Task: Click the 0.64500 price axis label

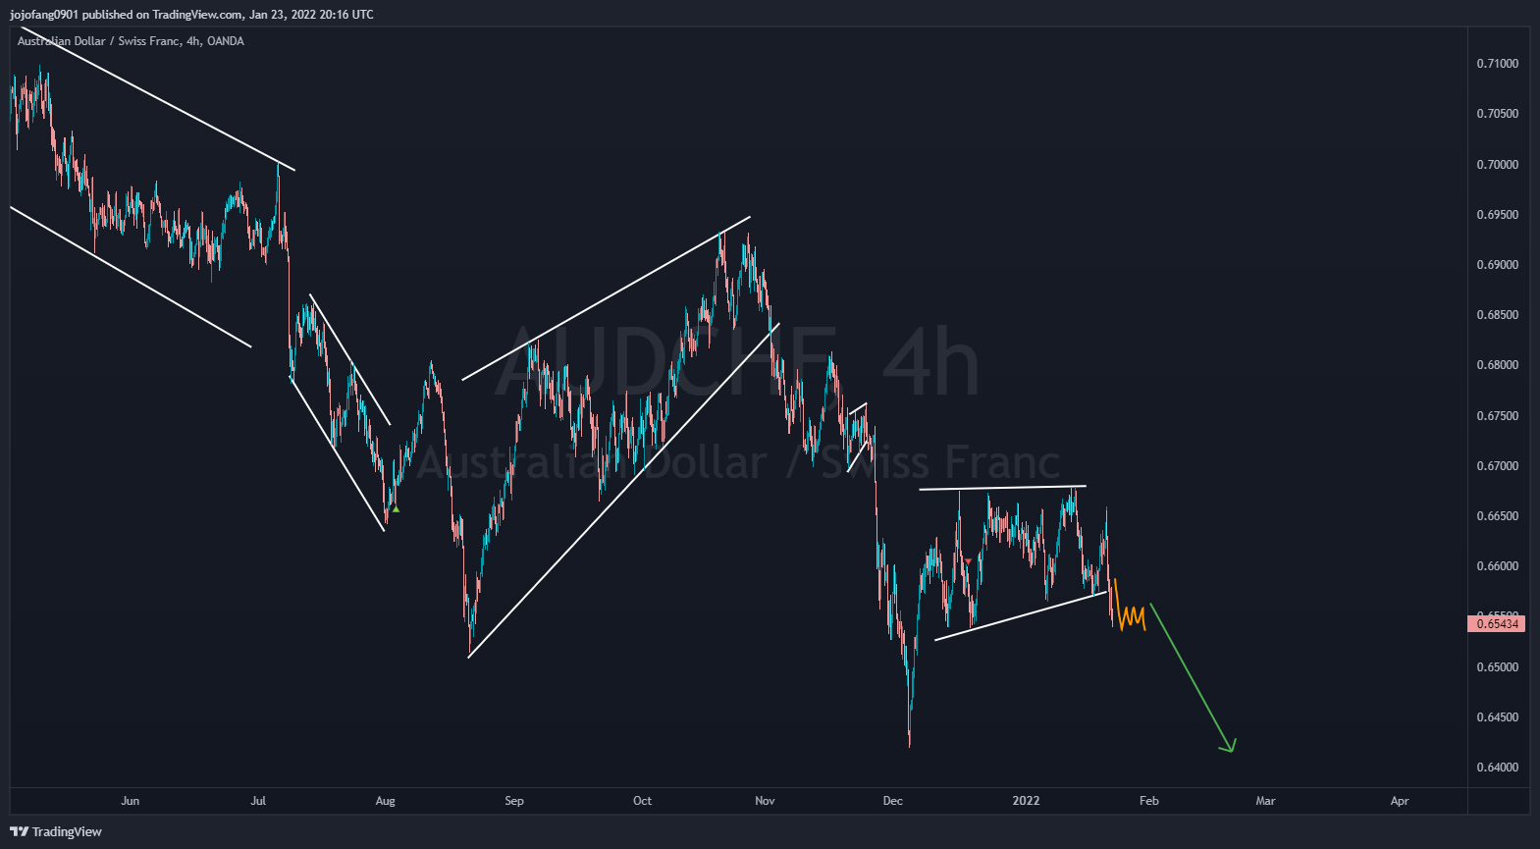Action: point(1497,717)
